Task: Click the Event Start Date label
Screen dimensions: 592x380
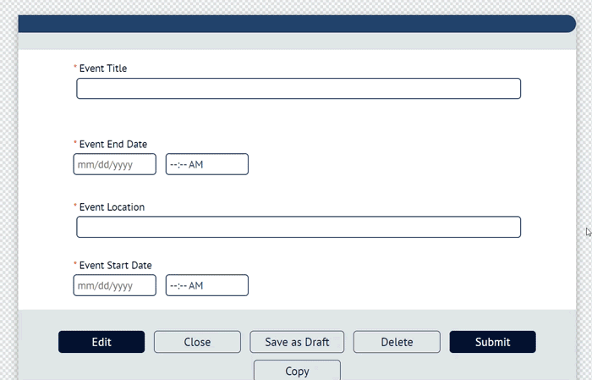Action: point(116,265)
